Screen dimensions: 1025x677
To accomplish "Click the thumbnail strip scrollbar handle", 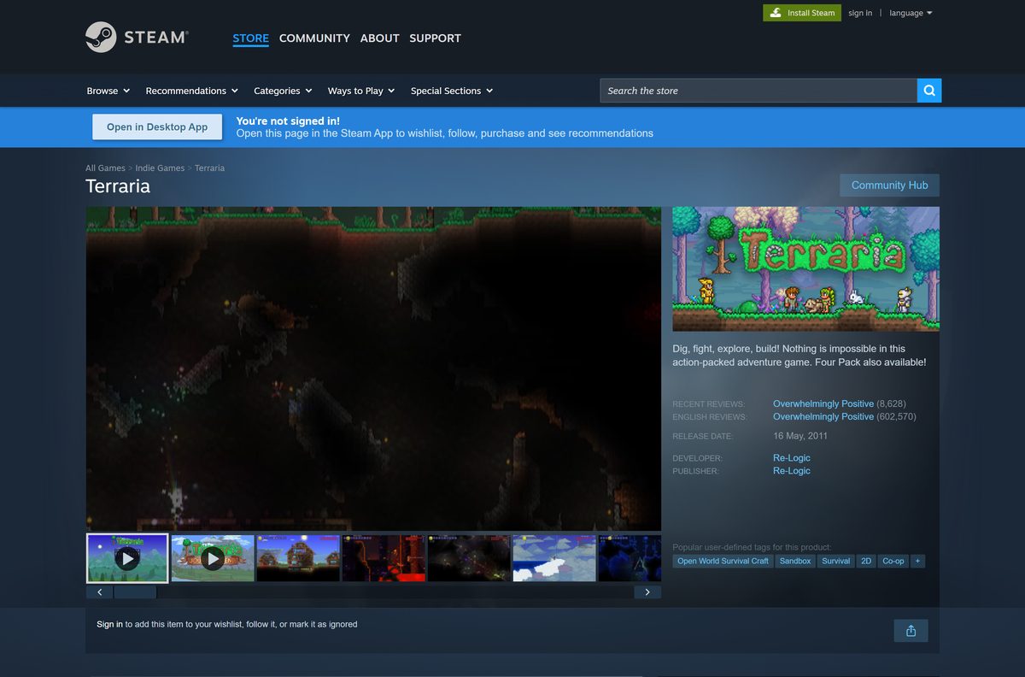I will pos(135,592).
